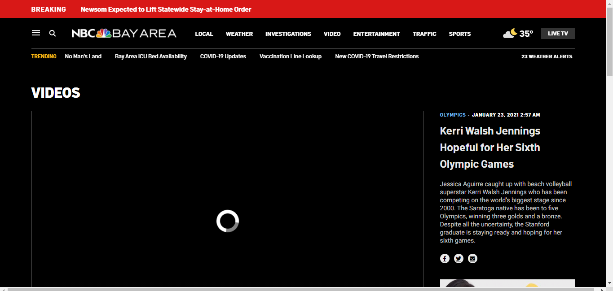Screen dimensions: 613x291
Task: Open trending link No Man's Land
Action: (x=83, y=56)
